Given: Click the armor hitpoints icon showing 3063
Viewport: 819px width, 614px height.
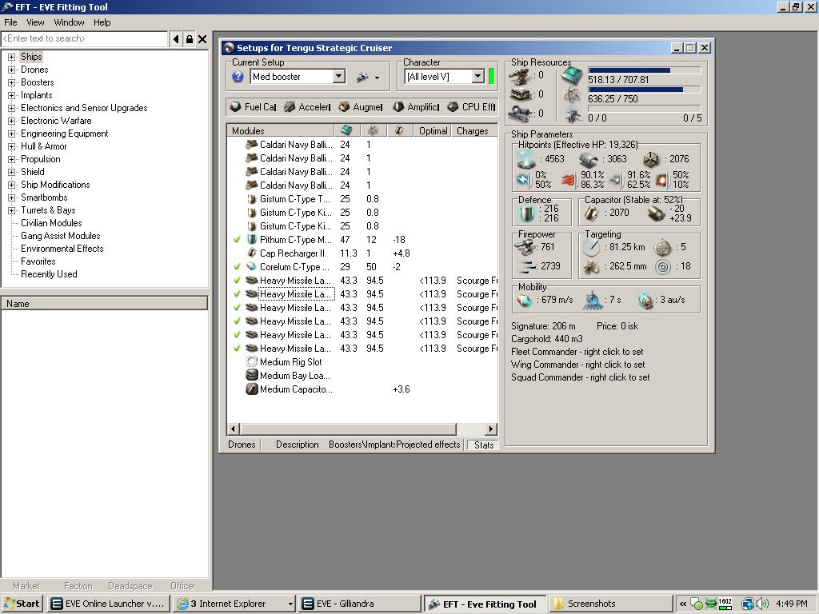Looking at the screenshot, I should 589,159.
